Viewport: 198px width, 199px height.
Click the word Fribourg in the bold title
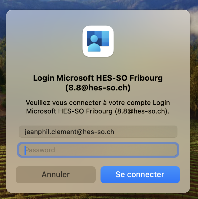pos(146,78)
